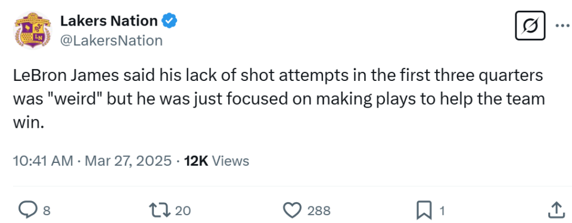Expand the three-dot more options menu
This screenshot has height=223, width=572.
562,26
